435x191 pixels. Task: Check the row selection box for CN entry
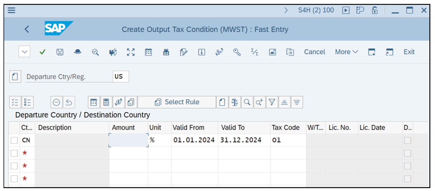click(x=13, y=140)
